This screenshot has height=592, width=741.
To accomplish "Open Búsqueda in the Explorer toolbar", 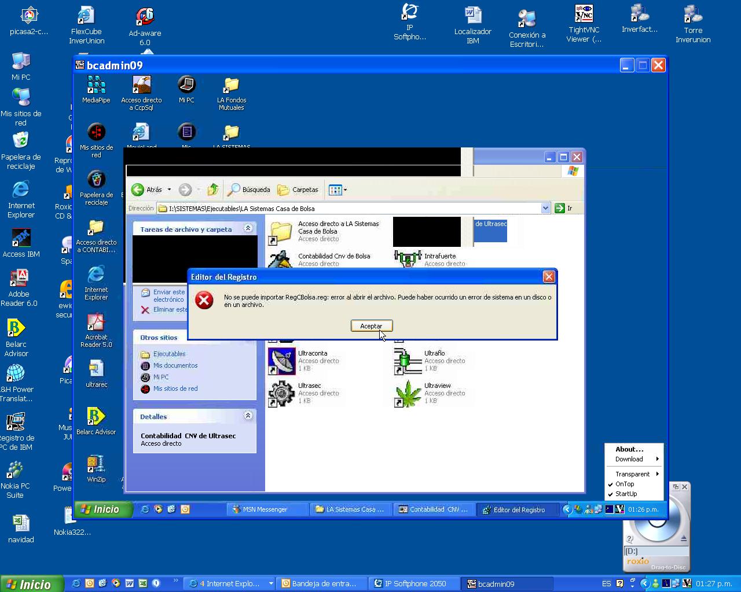I will pos(249,190).
